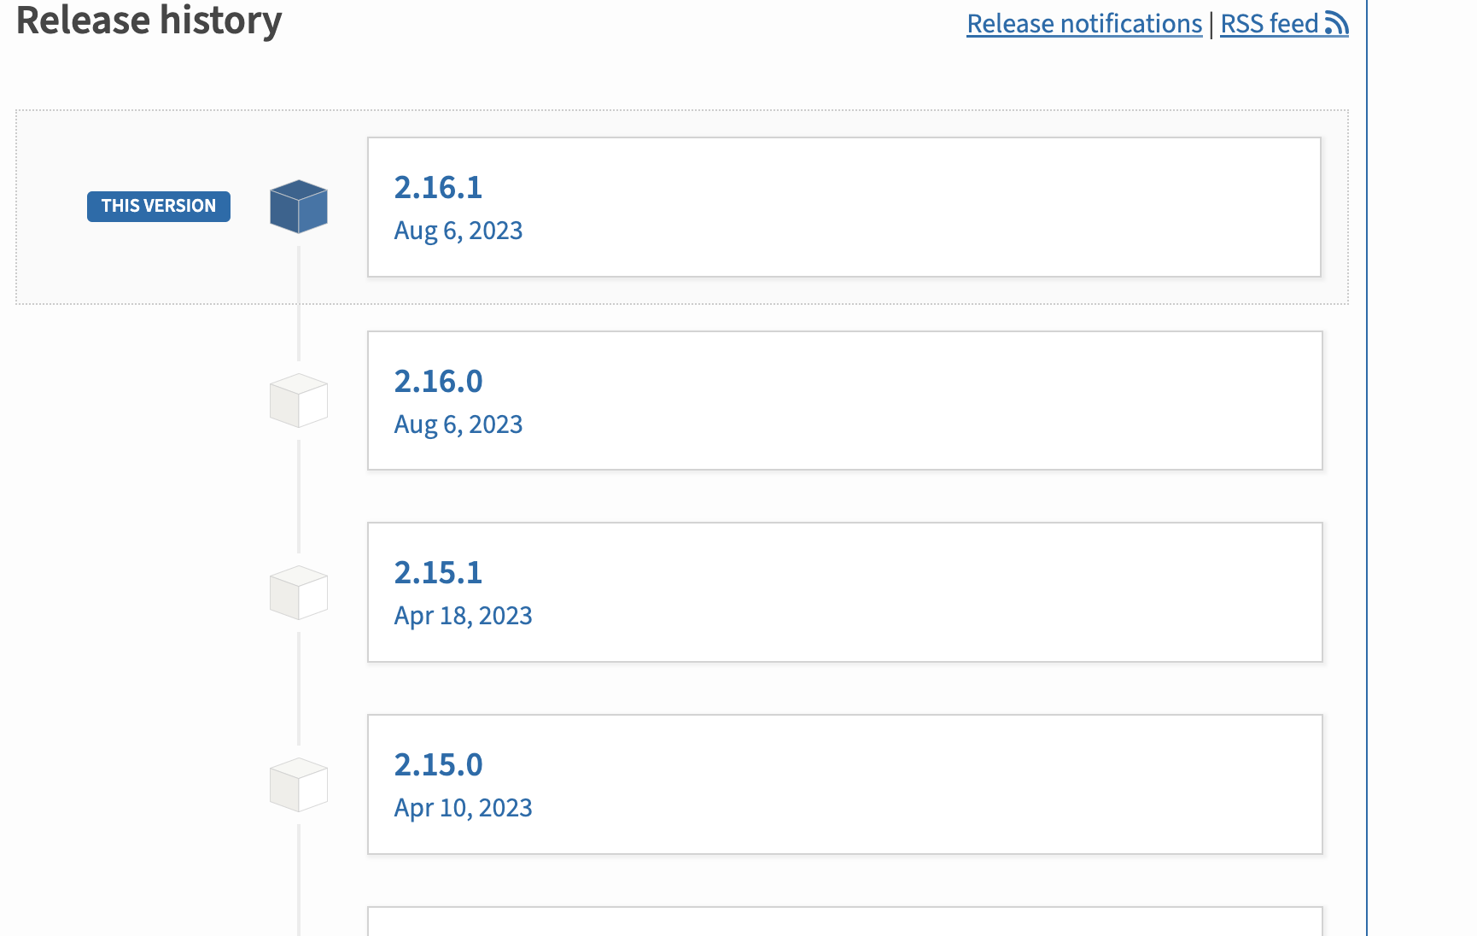Open the Release notifications link

1084,24
